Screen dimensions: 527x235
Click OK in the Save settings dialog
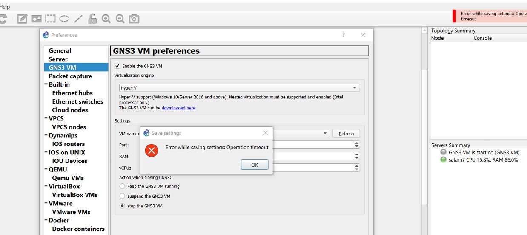pyautogui.click(x=255, y=165)
